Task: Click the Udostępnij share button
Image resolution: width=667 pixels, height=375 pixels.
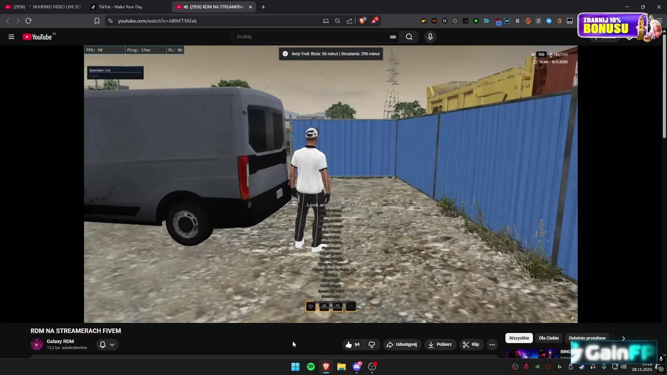Action: pos(401,344)
